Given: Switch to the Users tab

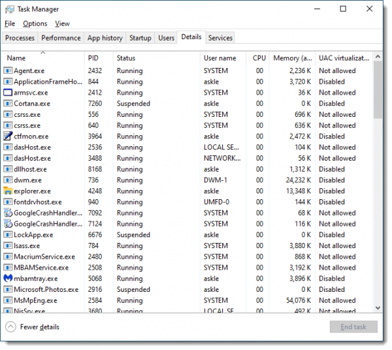Looking at the screenshot, I should [x=166, y=38].
